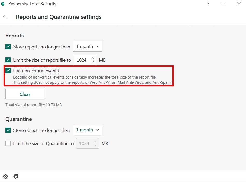
Task: Close the Kaspersky Total Security window
Action: coord(239,4)
